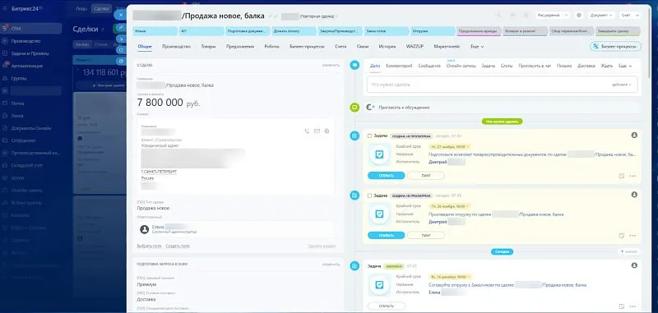Open three-dot menu on Согласуйте отгрузку task
Viewport: 658px width, 313px height.
coord(633,306)
